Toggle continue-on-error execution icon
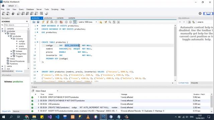Viewport: 214px width, 120px height. click(61, 22)
